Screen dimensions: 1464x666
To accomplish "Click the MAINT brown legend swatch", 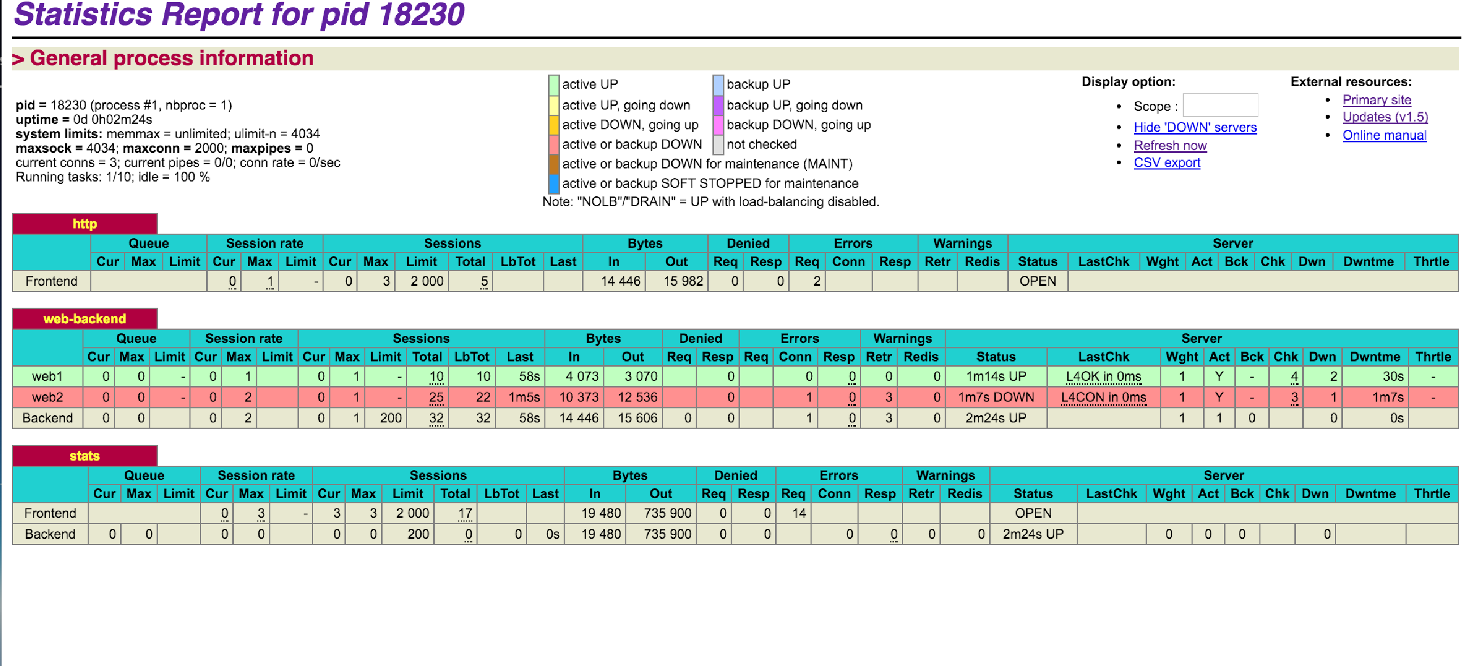I will point(554,164).
